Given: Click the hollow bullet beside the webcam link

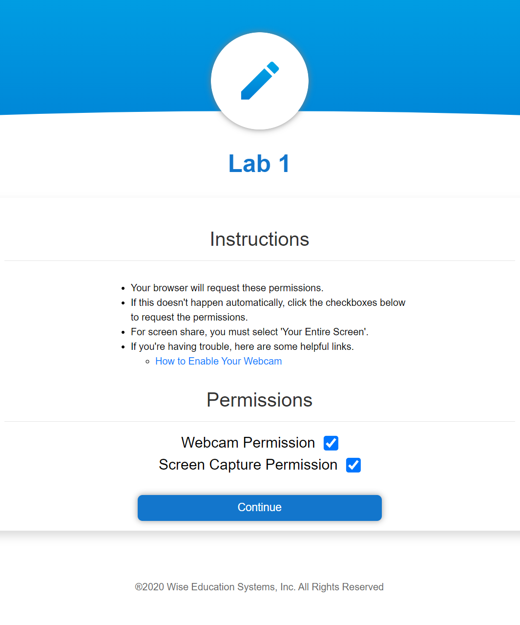Looking at the screenshot, I should (147, 362).
